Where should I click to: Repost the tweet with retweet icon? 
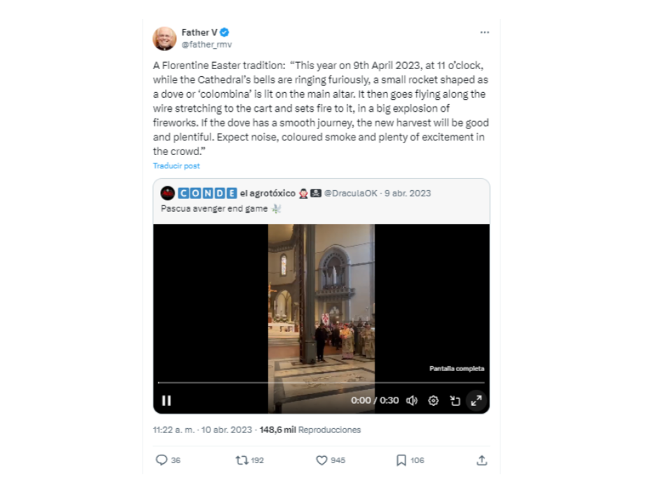242,460
